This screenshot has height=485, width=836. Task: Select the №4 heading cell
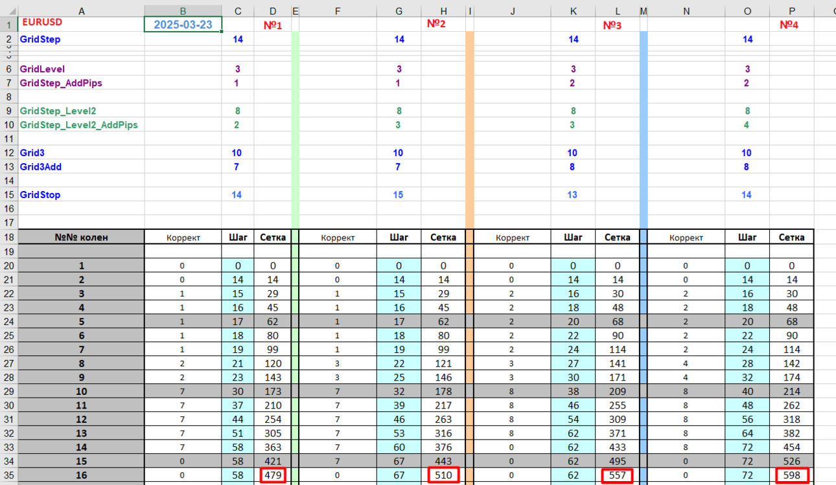pyautogui.click(x=792, y=25)
